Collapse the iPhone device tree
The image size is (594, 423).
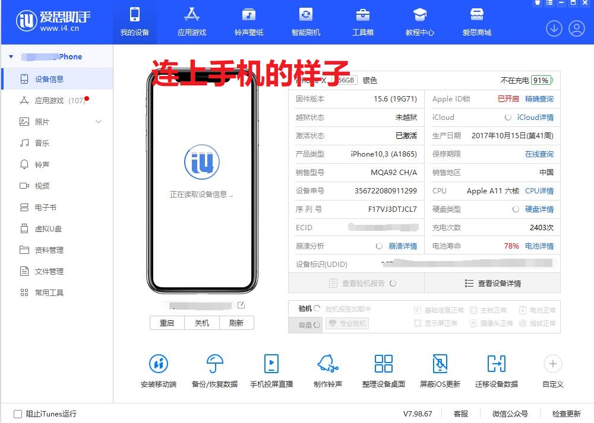[11, 57]
